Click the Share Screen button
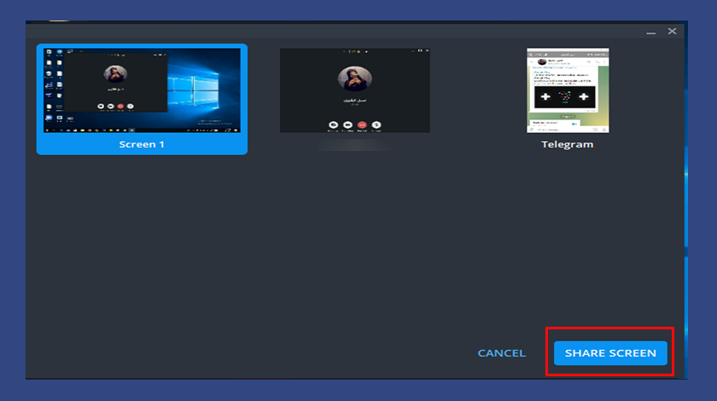Image resolution: width=717 pixels, height=401 pixels. click(610, 353)
